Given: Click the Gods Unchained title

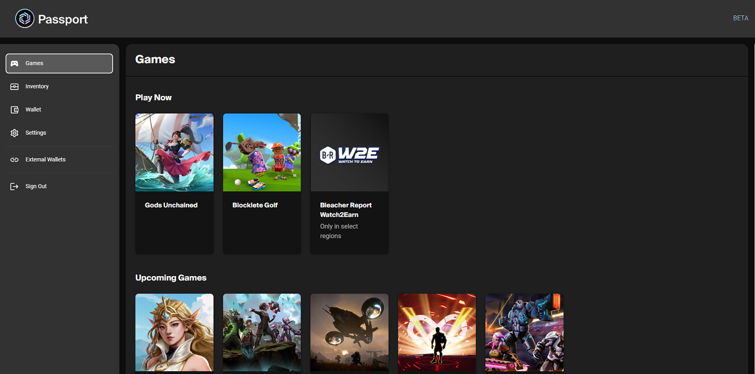Looking at the screenshot, I should pos(171,205).
